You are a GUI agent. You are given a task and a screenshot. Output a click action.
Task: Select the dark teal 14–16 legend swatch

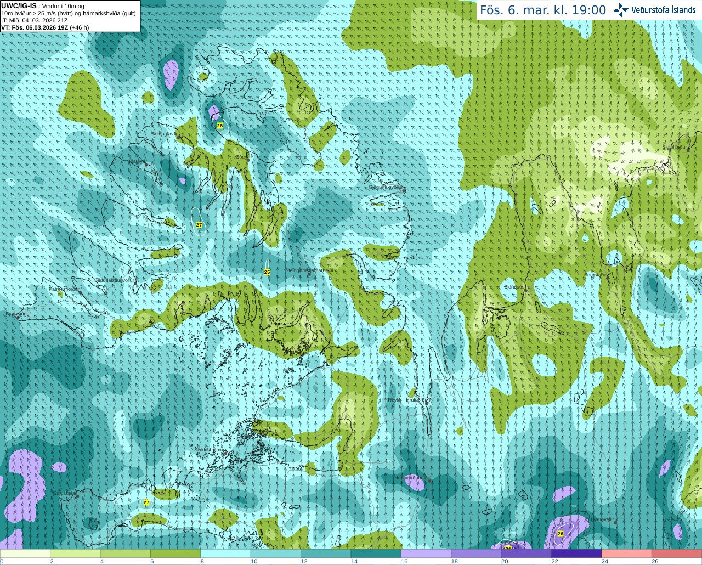[x=376, y=553]
